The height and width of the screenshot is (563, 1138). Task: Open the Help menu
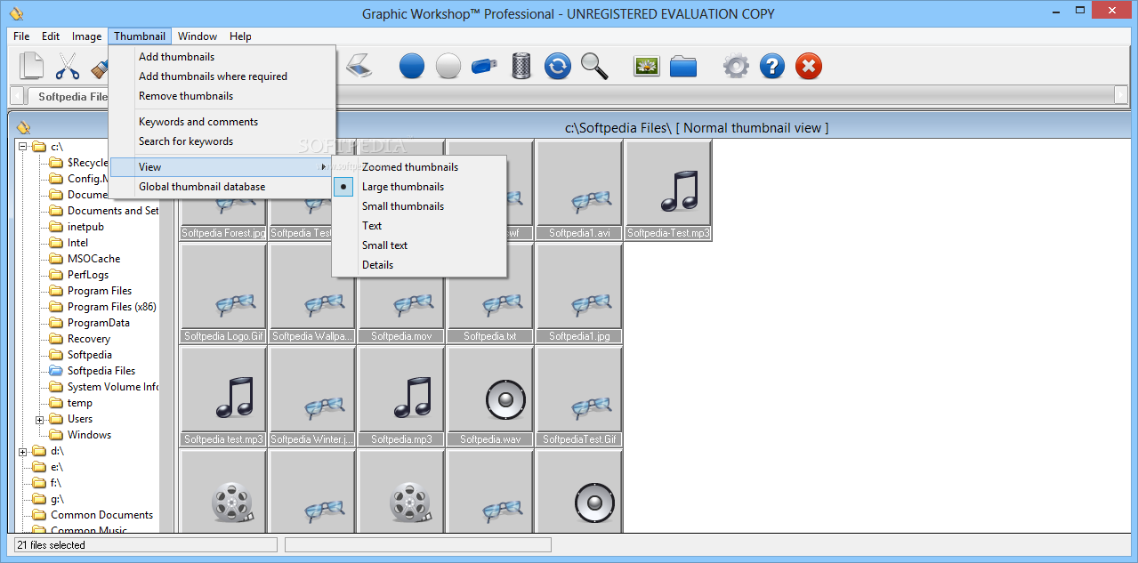240,36
